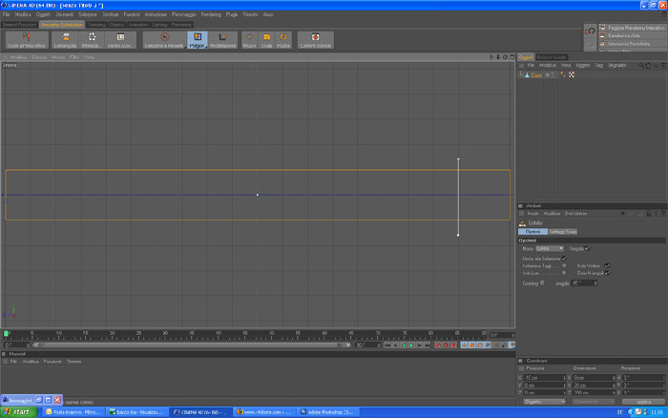
Task: Click the Muovi move tool icon
Action: point(250,40)
